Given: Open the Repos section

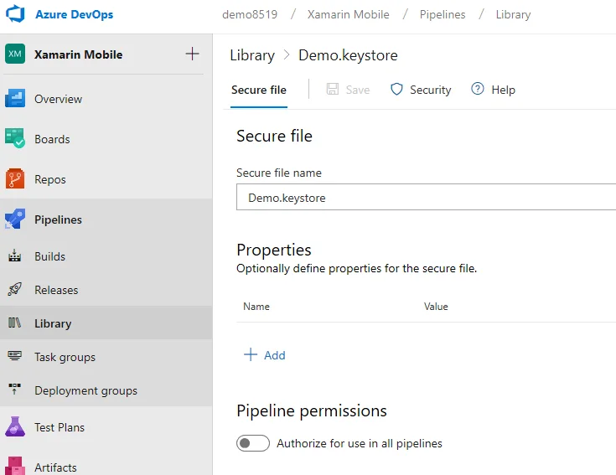Looking at the screenshot, I should (x=50, y=179).
